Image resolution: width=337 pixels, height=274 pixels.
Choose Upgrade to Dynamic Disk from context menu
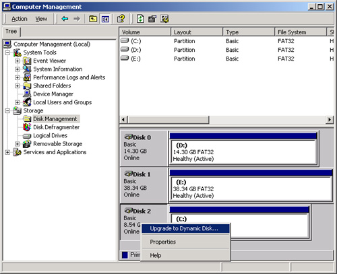click(185, 229)
